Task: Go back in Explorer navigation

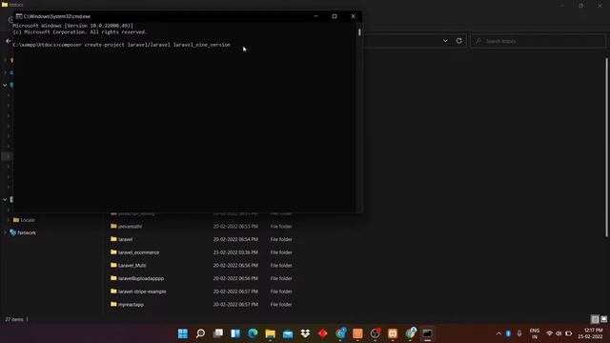Action: click(9, 41)
